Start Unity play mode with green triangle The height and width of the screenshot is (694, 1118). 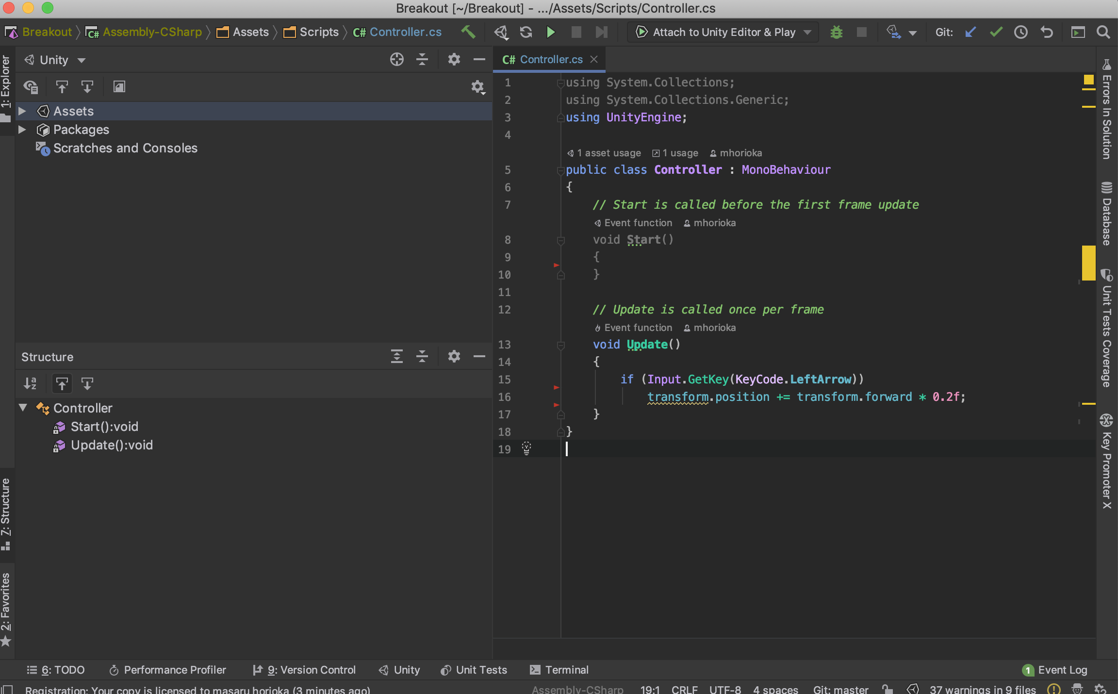[551, 32]
